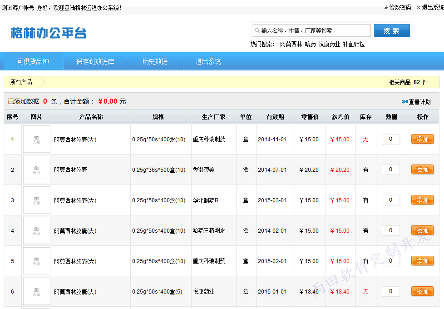Click the 退出系统 X icon at top
The height and width of the screenshot is (309, 444).
point(418,8)
